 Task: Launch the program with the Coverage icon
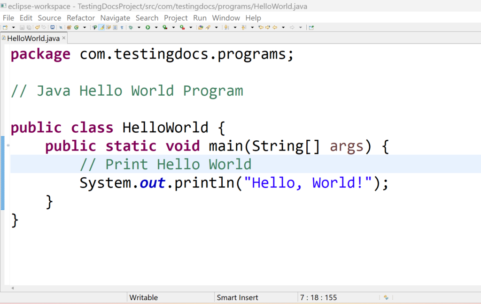pos(163,27)
